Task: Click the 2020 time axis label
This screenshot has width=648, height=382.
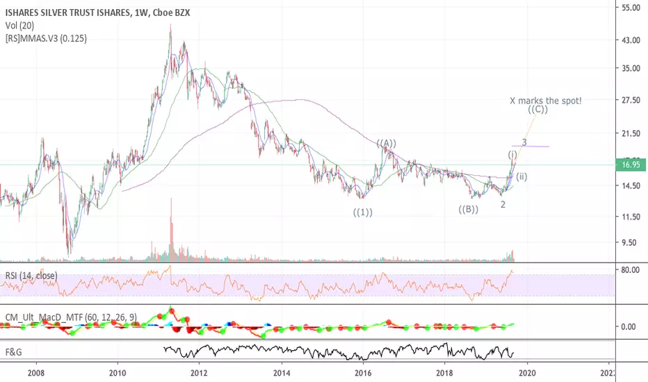Action: pyautogui.click(x=527, y=374)
